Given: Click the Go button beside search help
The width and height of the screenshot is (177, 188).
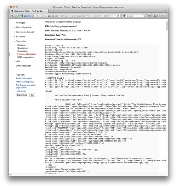Looking at the screenshot, I should pyautogui.click(x=32, y=95).
